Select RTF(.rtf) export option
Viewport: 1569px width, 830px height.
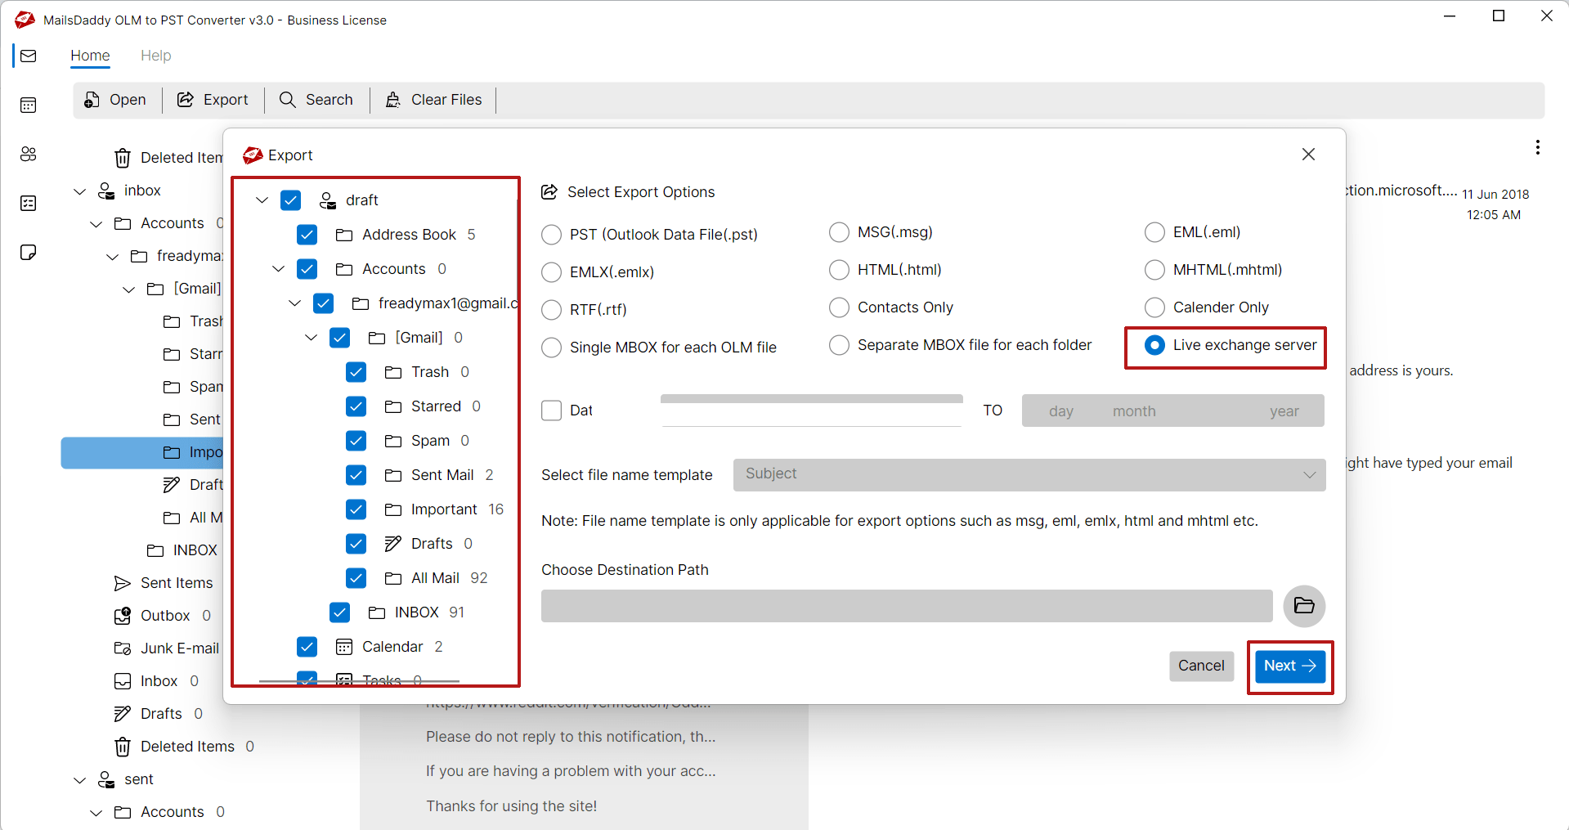[552, 310]
